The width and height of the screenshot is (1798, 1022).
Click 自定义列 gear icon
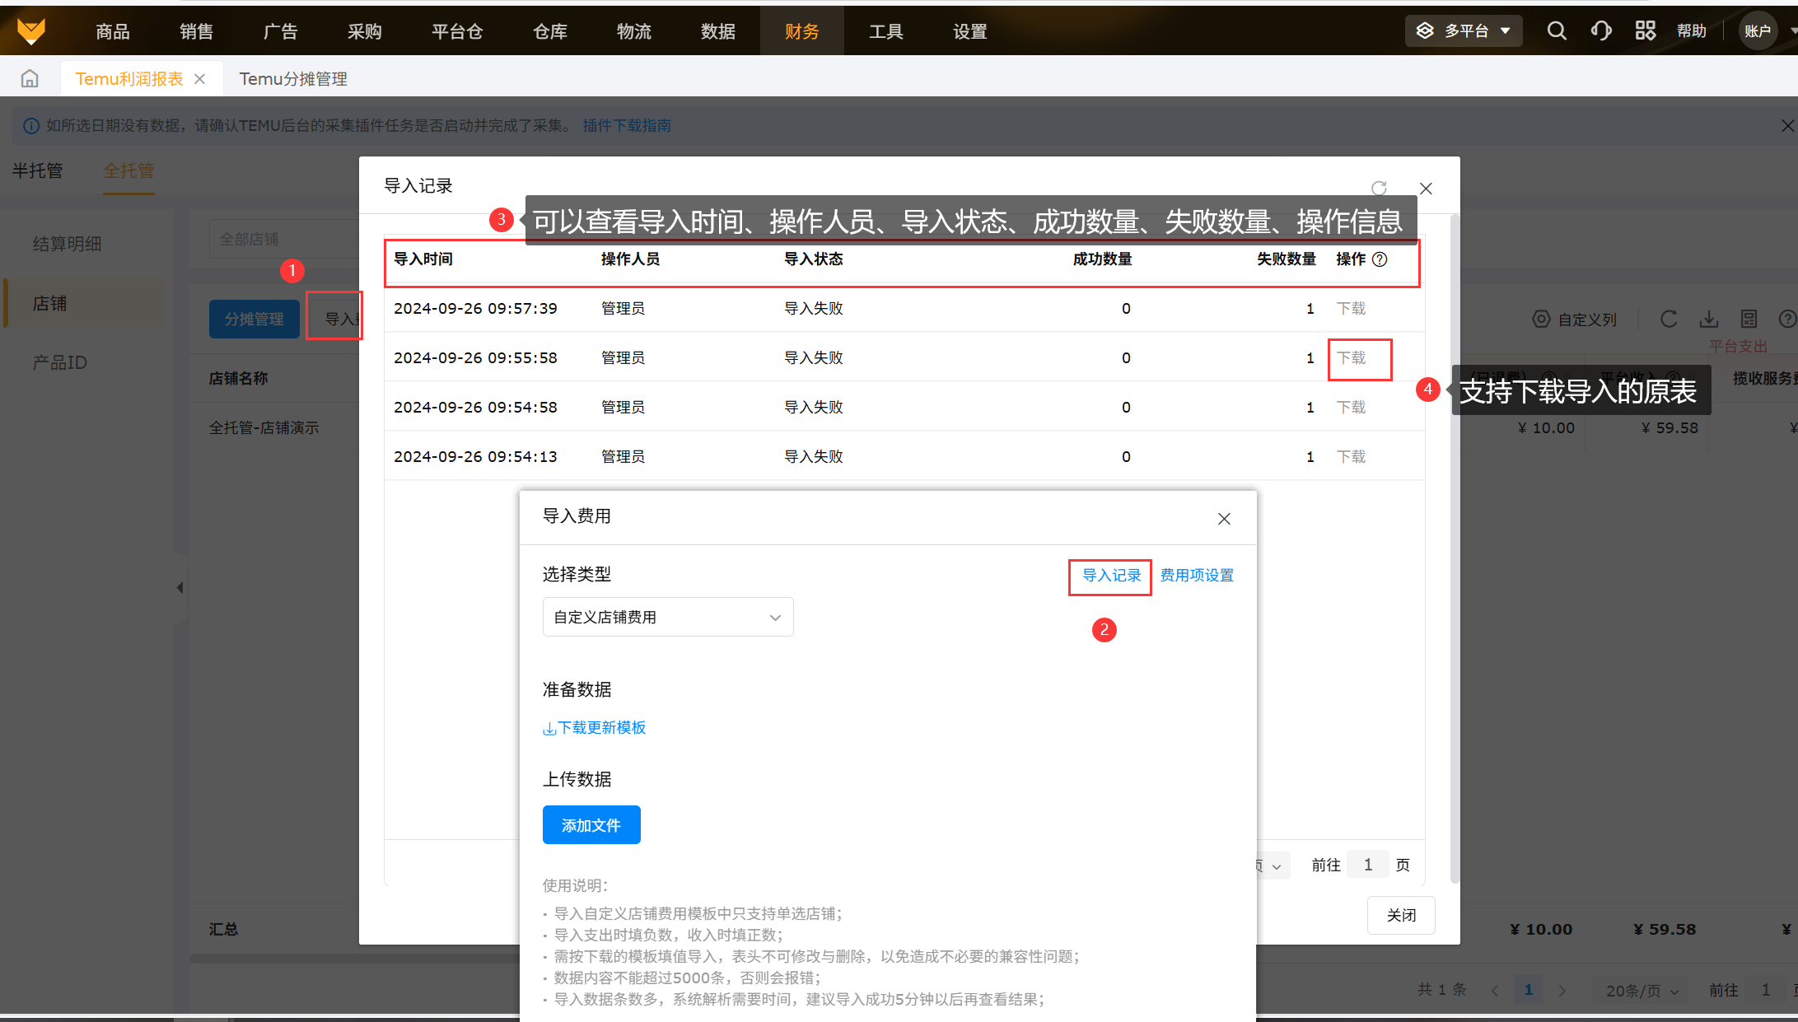point(1540,320)
